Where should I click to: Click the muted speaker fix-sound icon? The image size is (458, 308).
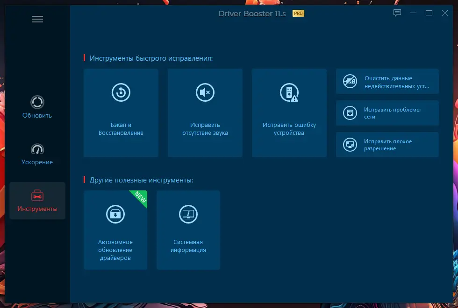click(205, 92)
